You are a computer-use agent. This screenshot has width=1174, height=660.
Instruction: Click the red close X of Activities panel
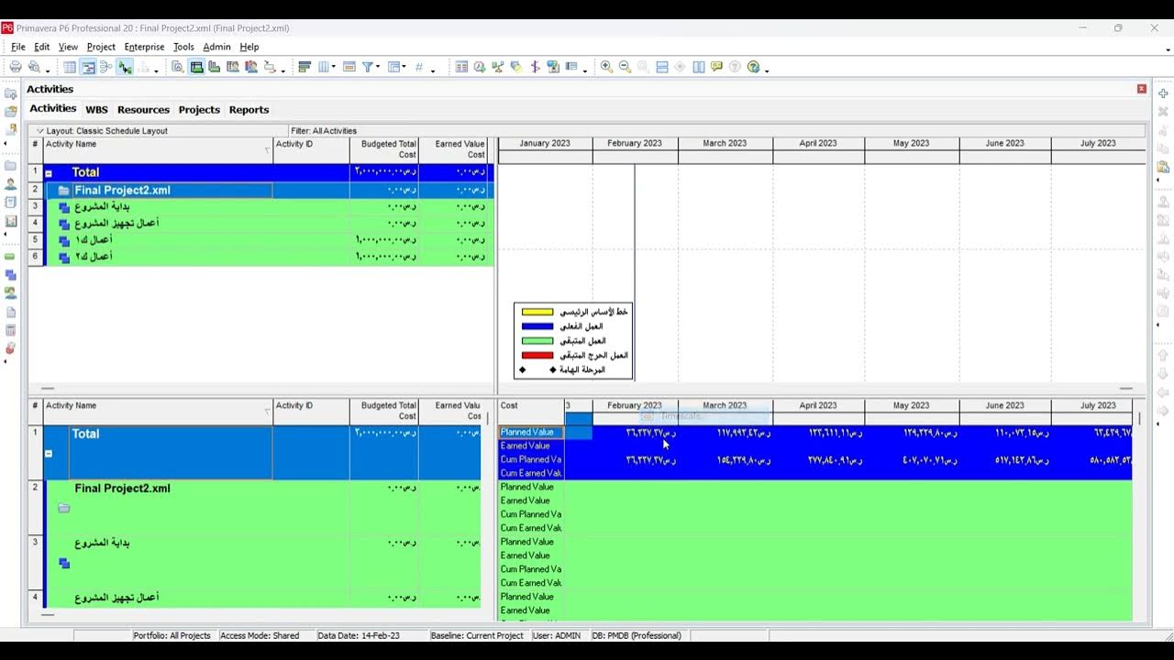[1142, 89]
